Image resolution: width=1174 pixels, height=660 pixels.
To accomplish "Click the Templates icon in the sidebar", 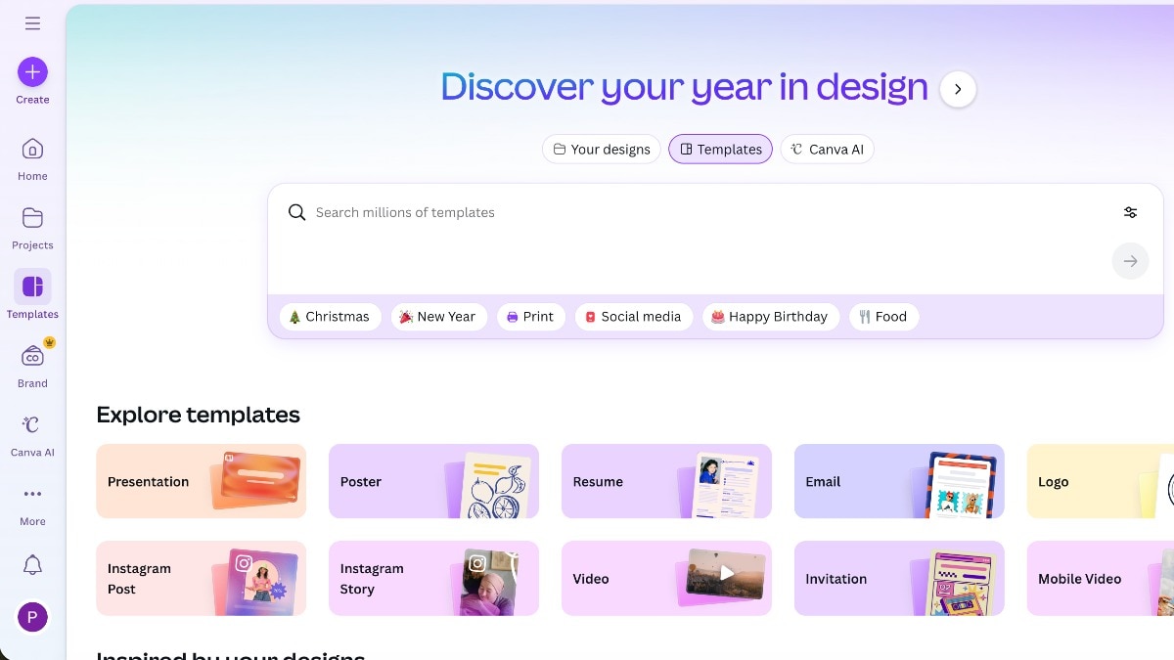I will tap(32, 288).
